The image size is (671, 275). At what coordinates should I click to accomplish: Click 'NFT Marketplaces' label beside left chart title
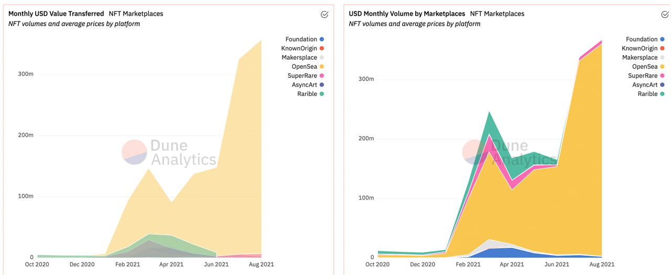pyautogui.click(x=136, y=14)
